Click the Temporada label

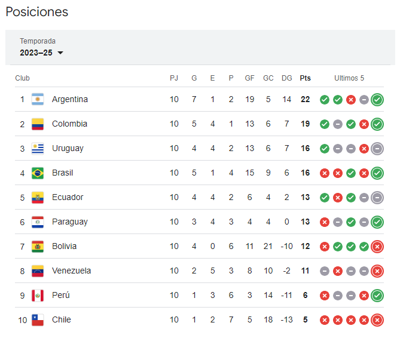tap(38, 41)
